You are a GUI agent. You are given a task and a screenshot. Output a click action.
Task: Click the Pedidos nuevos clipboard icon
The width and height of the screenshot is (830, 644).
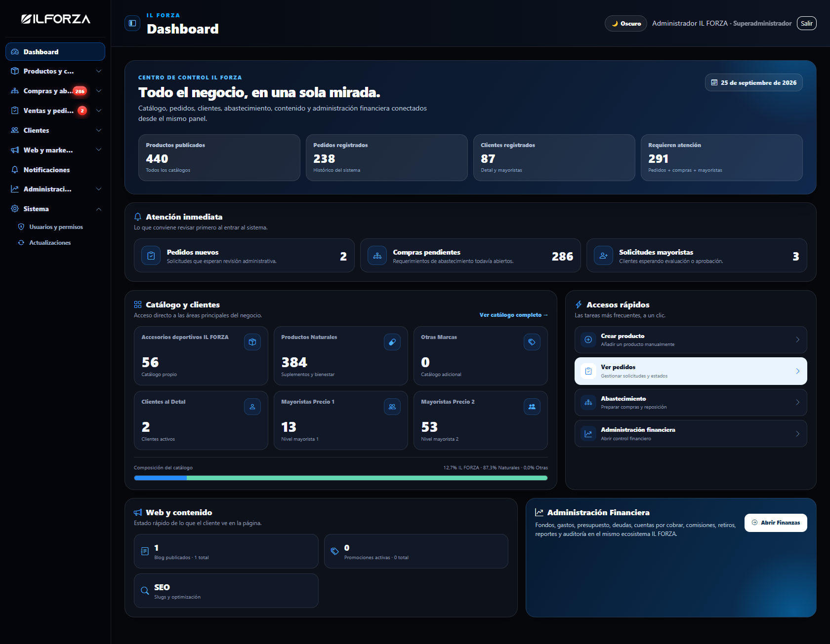(x=151, y=256)
